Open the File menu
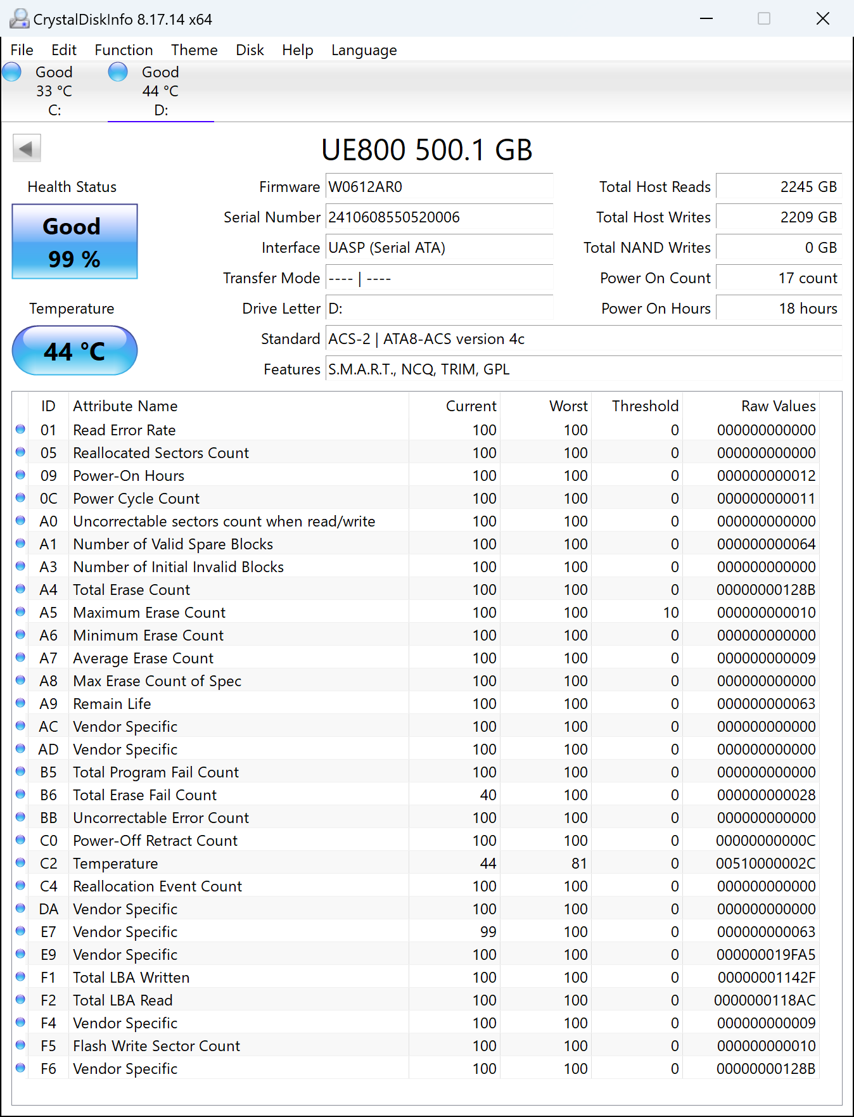 22,50
